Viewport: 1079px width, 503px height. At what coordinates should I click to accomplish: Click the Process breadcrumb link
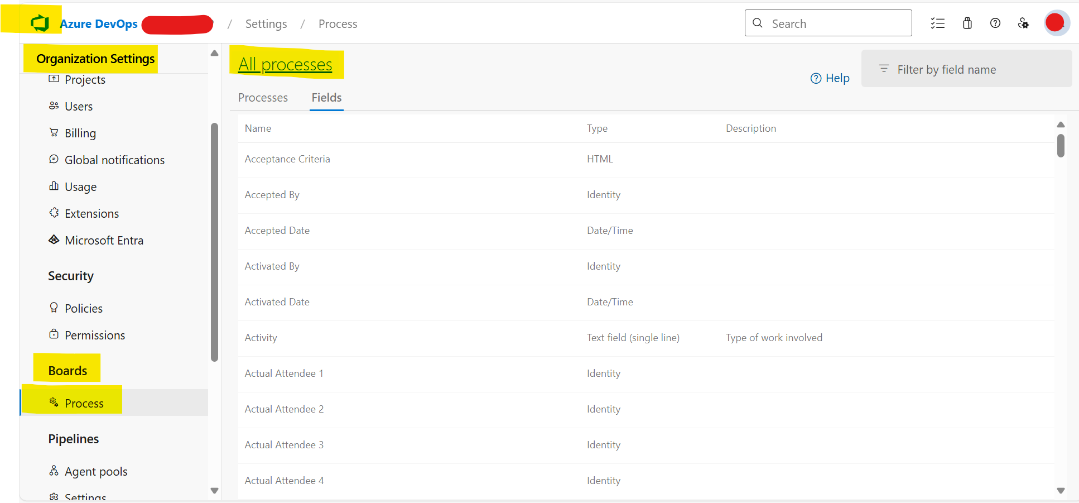tap(338, 24)
